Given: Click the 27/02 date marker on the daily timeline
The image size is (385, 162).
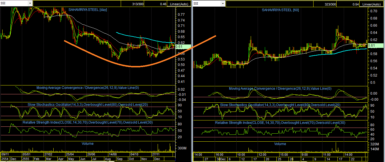Looking at the screenshot, I should point(48,154).
